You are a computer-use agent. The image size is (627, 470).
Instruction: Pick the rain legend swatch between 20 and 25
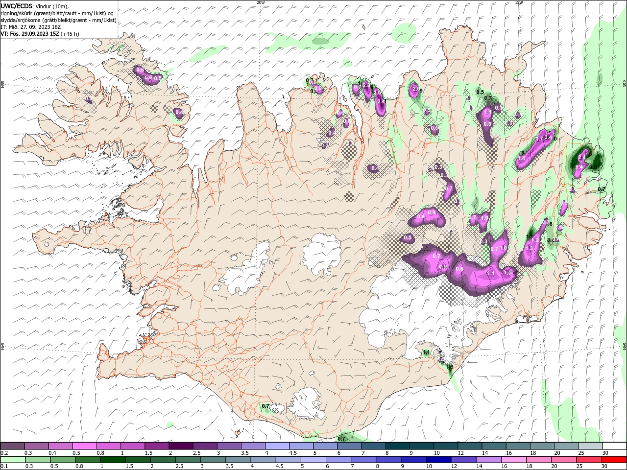click(563, 460)
